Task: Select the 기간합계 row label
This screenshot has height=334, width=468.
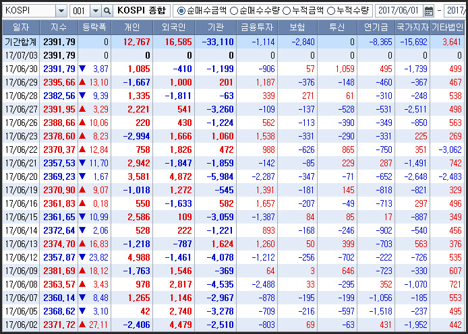Action: [x=21, y=42]
